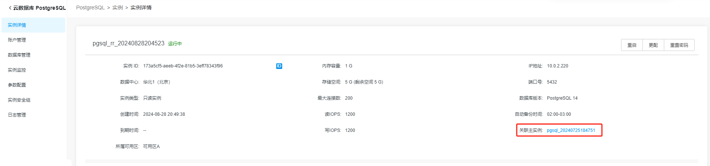
Task: Navigate to 实例 in the breadcrumb
Action: (117, 7)
